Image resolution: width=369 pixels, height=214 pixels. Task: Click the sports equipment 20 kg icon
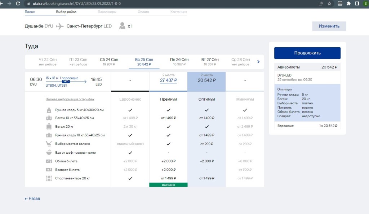pyautogui.click(x=49, y=178)
